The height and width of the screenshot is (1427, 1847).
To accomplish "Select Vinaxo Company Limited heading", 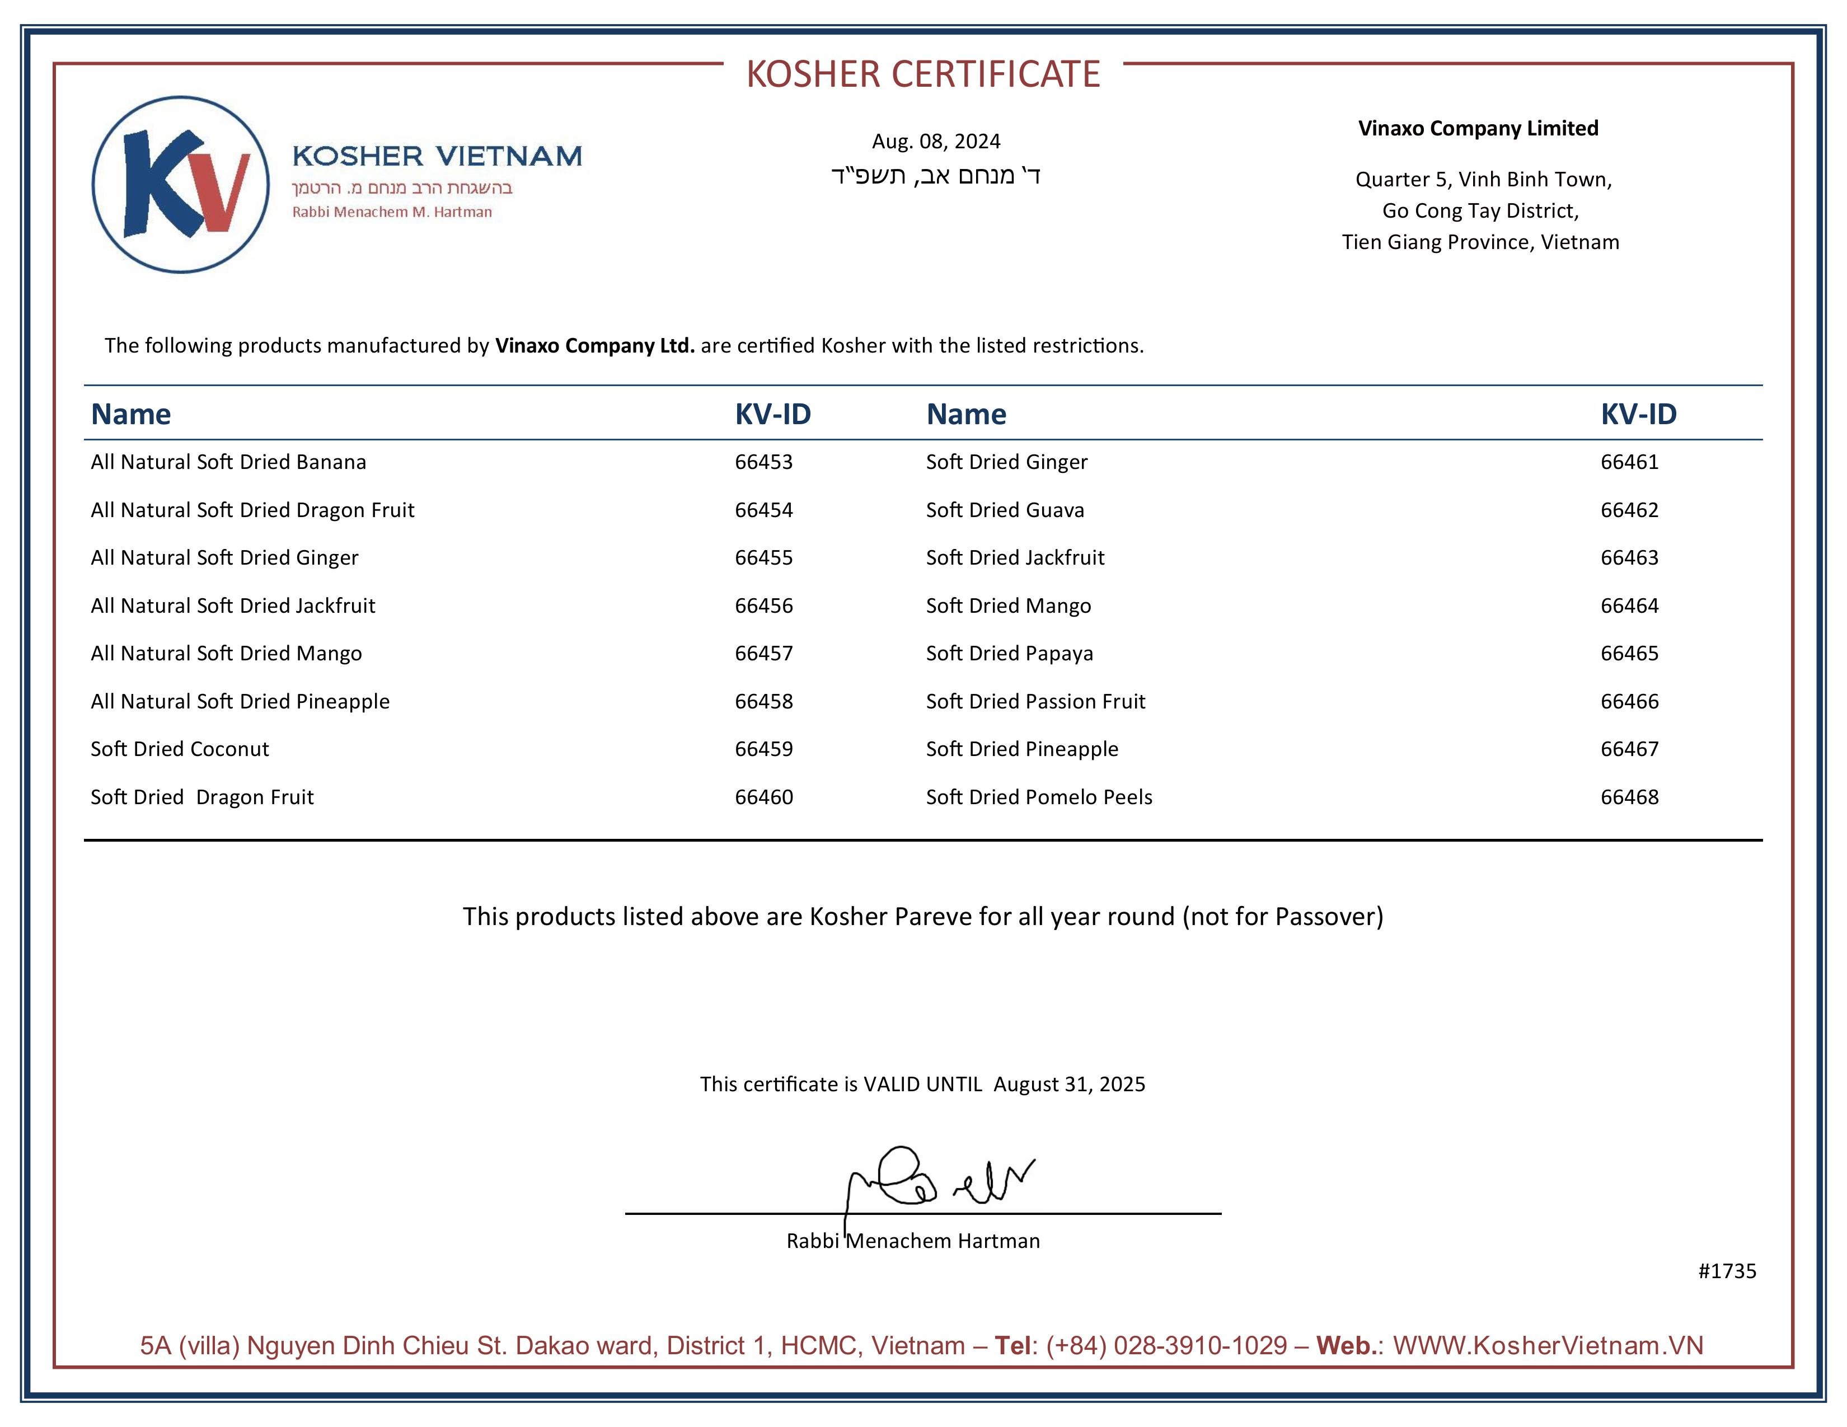I will pos(1478,129).
